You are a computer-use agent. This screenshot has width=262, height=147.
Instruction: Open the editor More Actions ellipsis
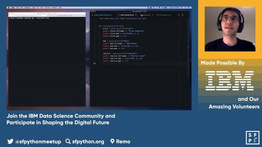(187, 15)
